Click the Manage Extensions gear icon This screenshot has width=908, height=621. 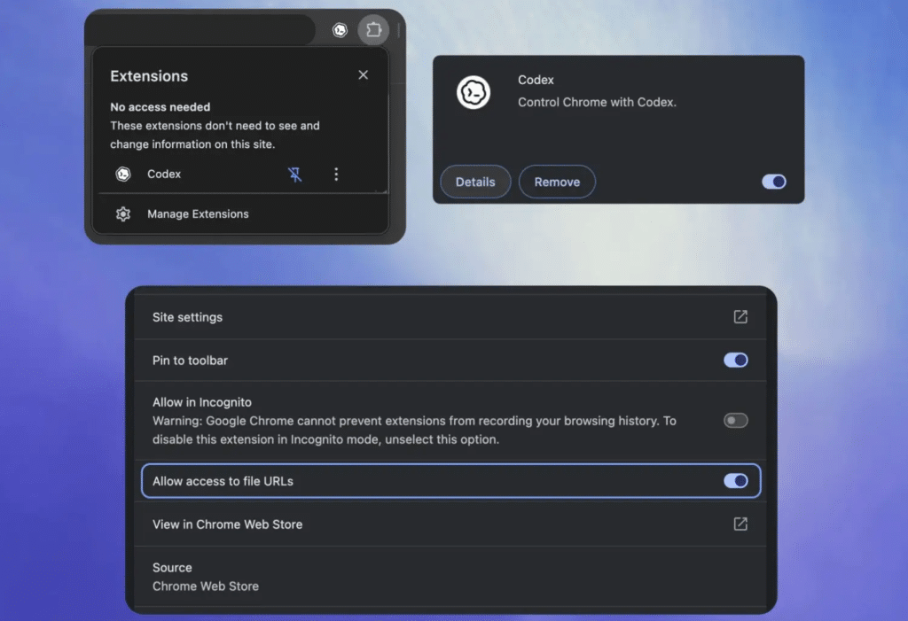click(x=122, y=214)
